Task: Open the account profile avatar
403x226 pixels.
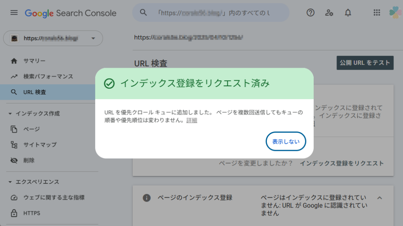Action: (x=395, y=13)
